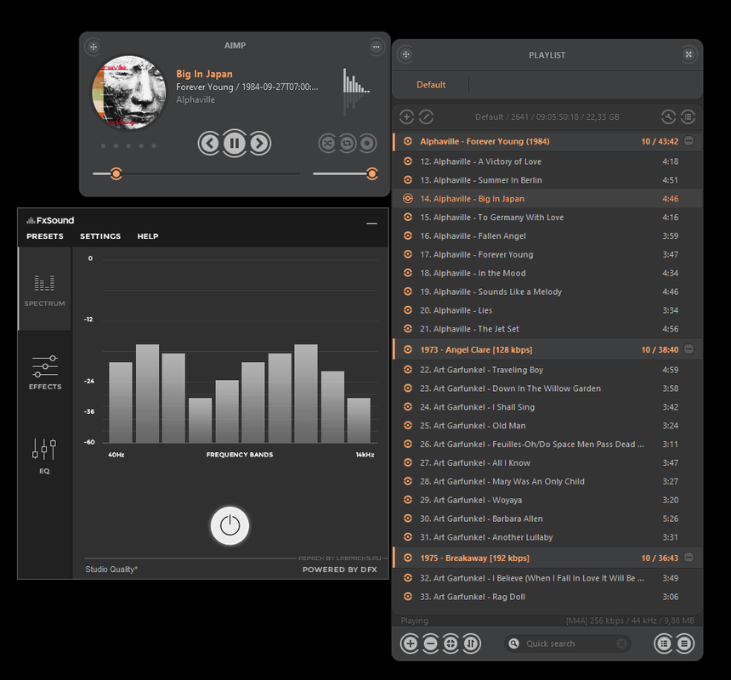Image resolution: width=731 pixels, height=680 pixels.
Task: Click the add-playlist plus icon in playlist header
Action: 406,117
